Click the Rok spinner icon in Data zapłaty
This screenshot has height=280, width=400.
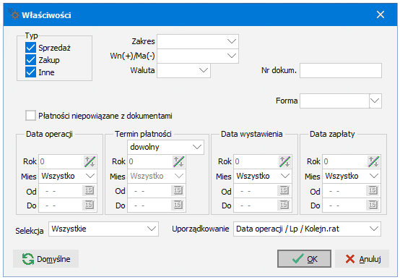[x=373, y=161]
